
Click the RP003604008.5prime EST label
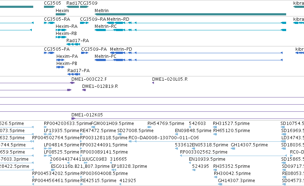[x=104, y=174]
